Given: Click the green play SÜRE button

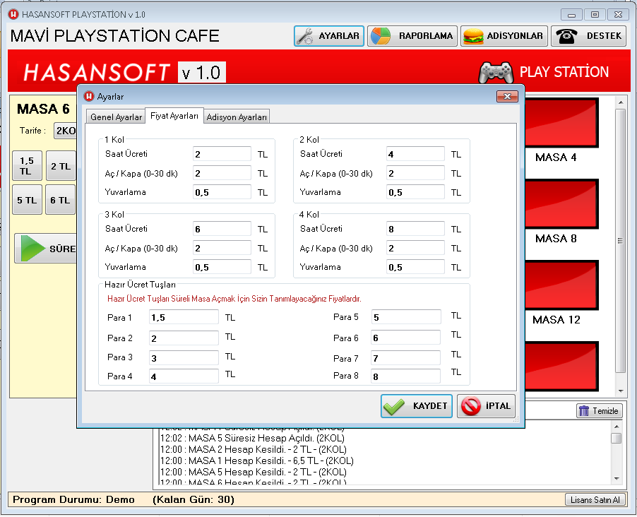Looking at the screenshot, I should click(45, 249).
